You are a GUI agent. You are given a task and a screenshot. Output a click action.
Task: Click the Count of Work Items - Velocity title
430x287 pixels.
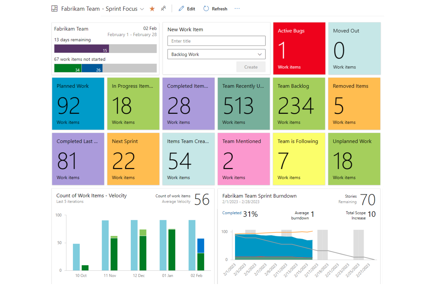[x=92, y=195]
